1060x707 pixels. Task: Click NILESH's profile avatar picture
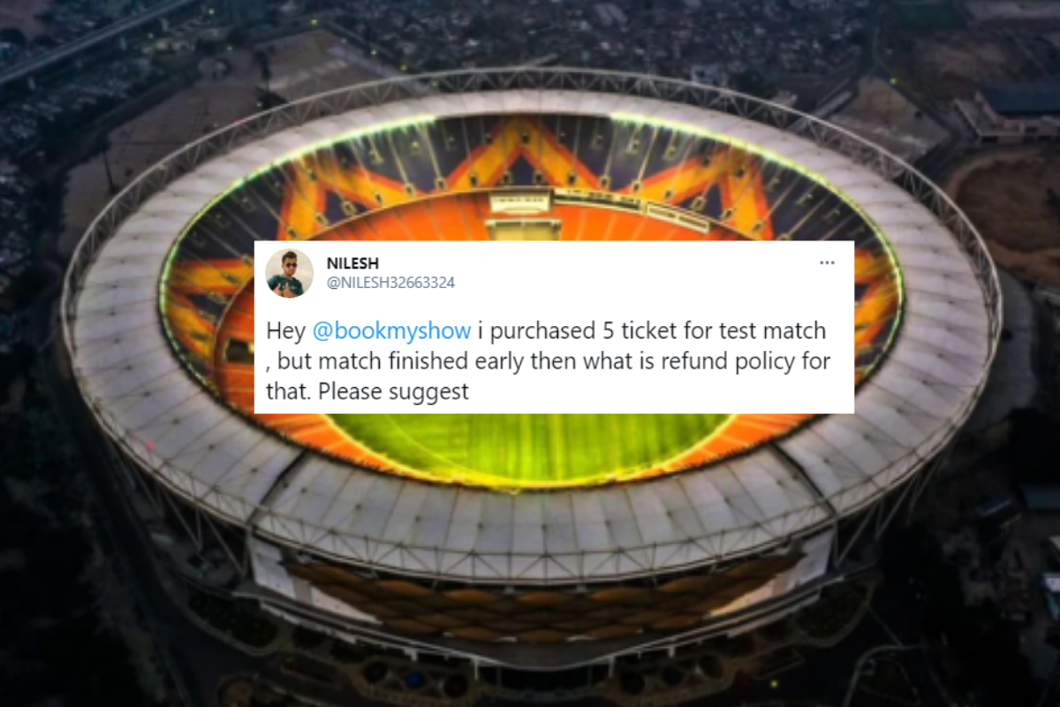(x=290, y=273)
